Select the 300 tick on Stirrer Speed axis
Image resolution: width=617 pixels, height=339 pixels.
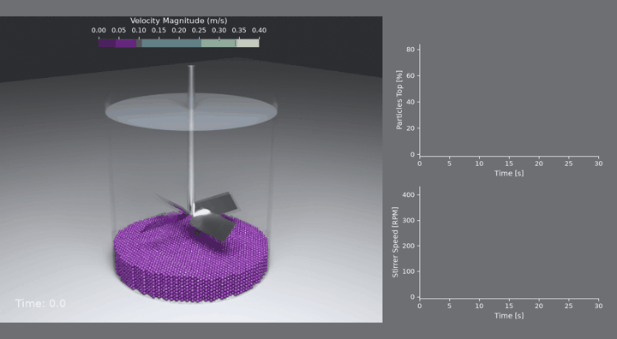409,220
